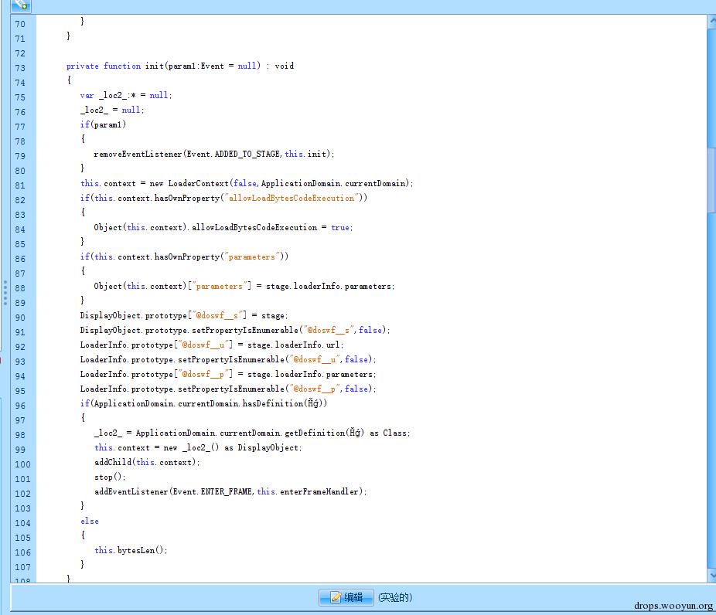Click the 'var _loc2_' declaration line
The image size is (716, 615).
pyautogui.click(x=126, y=96)
